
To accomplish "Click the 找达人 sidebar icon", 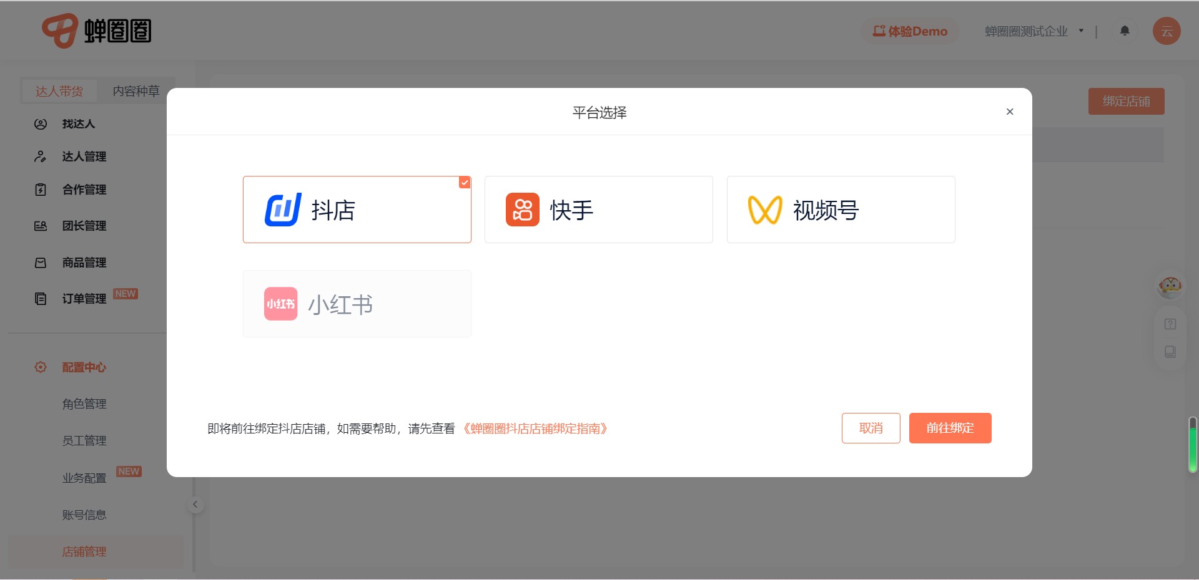I will coord(41,124).
